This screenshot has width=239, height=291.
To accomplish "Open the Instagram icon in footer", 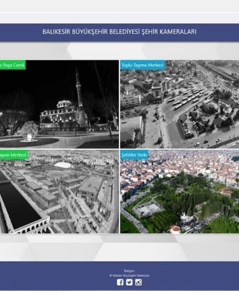I will (138, 283).
